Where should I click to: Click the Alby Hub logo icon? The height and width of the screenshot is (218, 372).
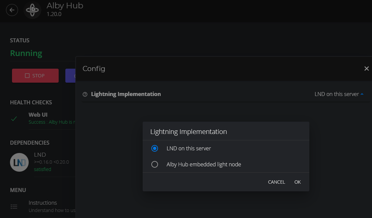click(x=32, y=10)
